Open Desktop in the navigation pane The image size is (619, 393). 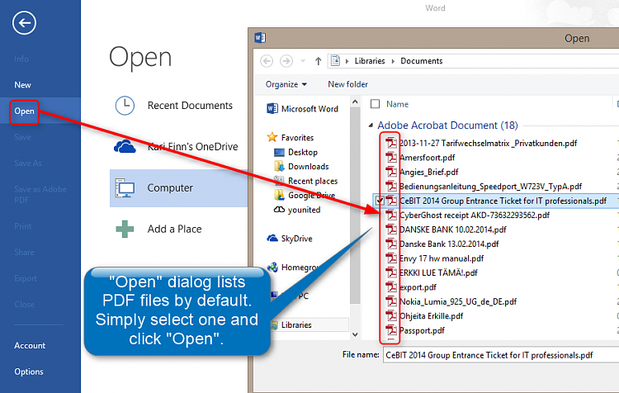tap(295, 152)
